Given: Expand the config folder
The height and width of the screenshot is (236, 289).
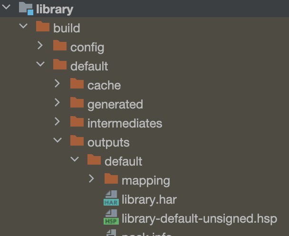Looking at the screenshot, I should coord(40,45).
